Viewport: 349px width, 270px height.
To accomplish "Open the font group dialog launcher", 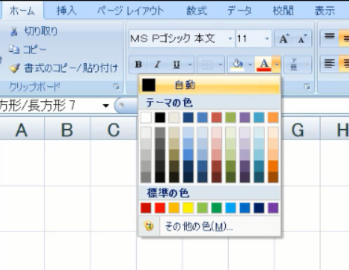I will click(307, 87).
